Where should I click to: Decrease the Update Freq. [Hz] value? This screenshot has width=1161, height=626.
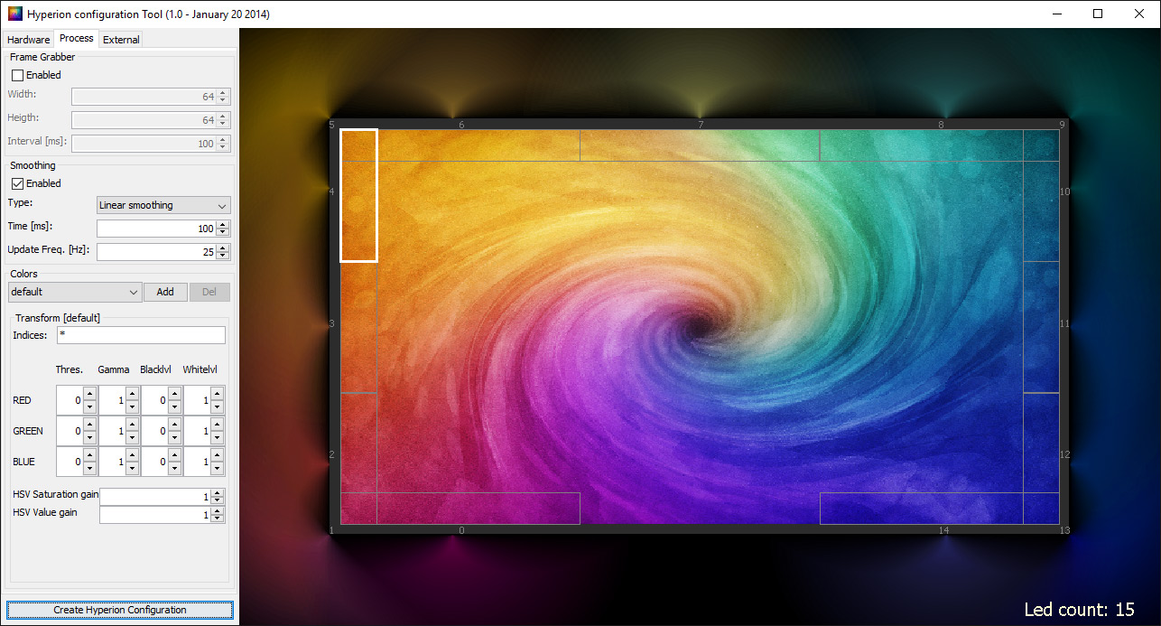(223, 257)
